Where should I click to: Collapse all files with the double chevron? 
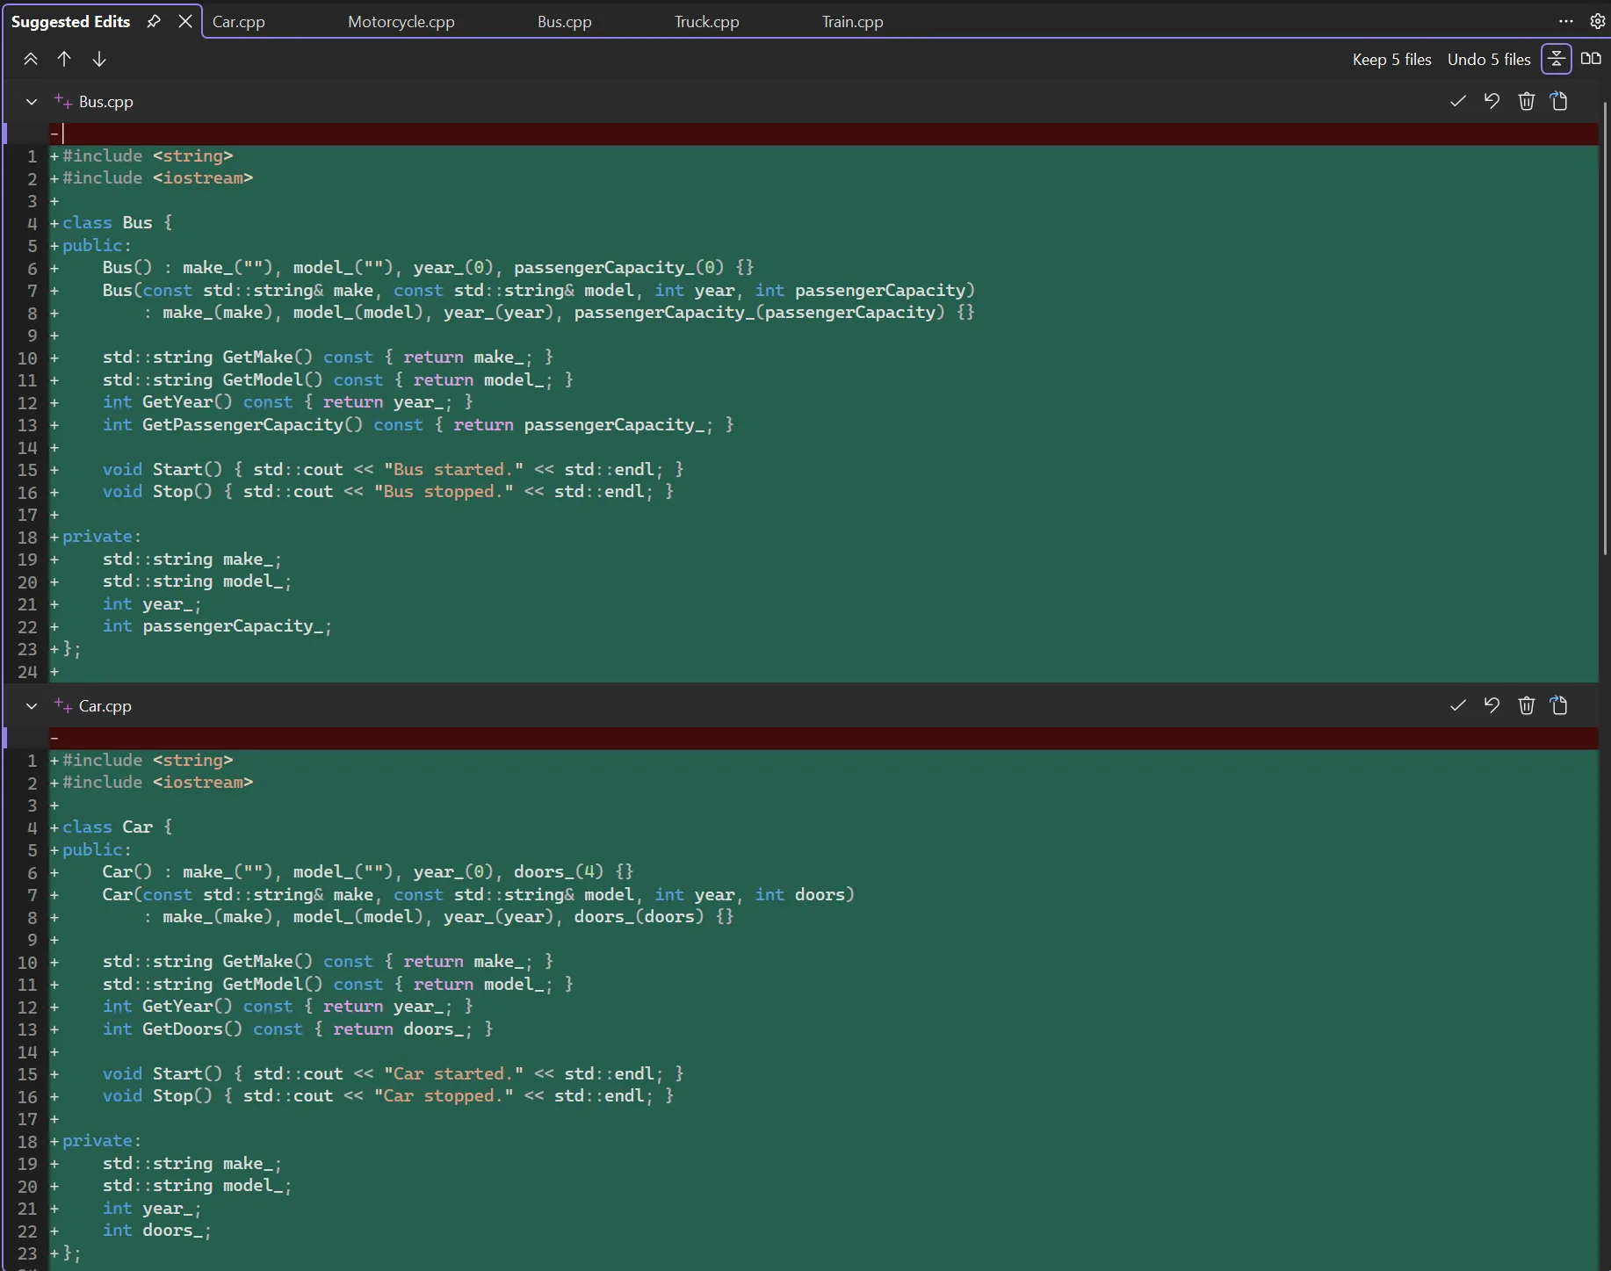pyautogui.click(x=31, y=59)
